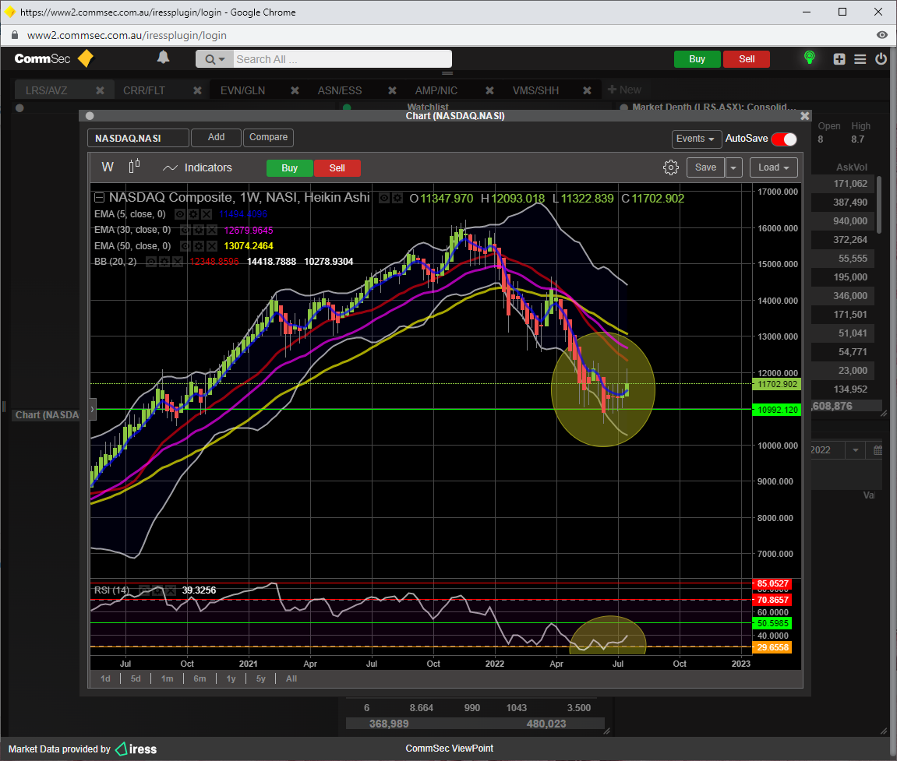Expand the left side panel arrow on chart
Screen dimensions: 897x761
pos(92,409)
